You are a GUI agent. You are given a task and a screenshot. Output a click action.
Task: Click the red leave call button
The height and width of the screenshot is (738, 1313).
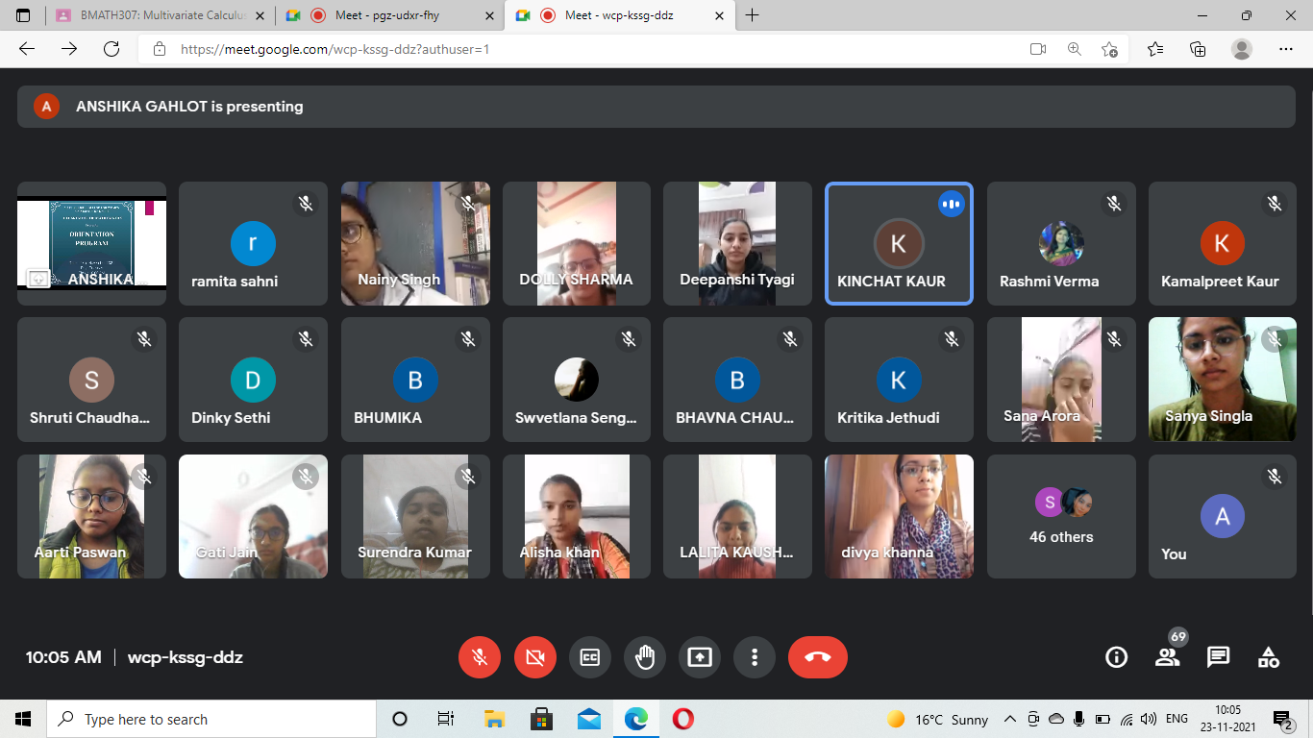[x=817, y=657]
